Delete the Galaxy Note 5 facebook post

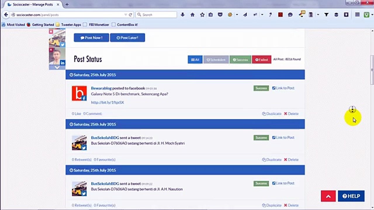click(291, 114)
